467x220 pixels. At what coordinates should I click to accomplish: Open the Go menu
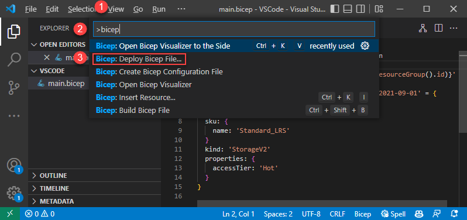[138, 9]
